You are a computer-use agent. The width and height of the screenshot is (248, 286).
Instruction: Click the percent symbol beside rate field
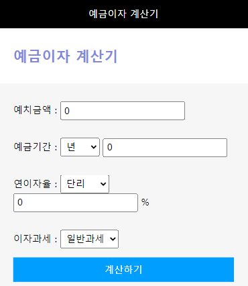145,202
